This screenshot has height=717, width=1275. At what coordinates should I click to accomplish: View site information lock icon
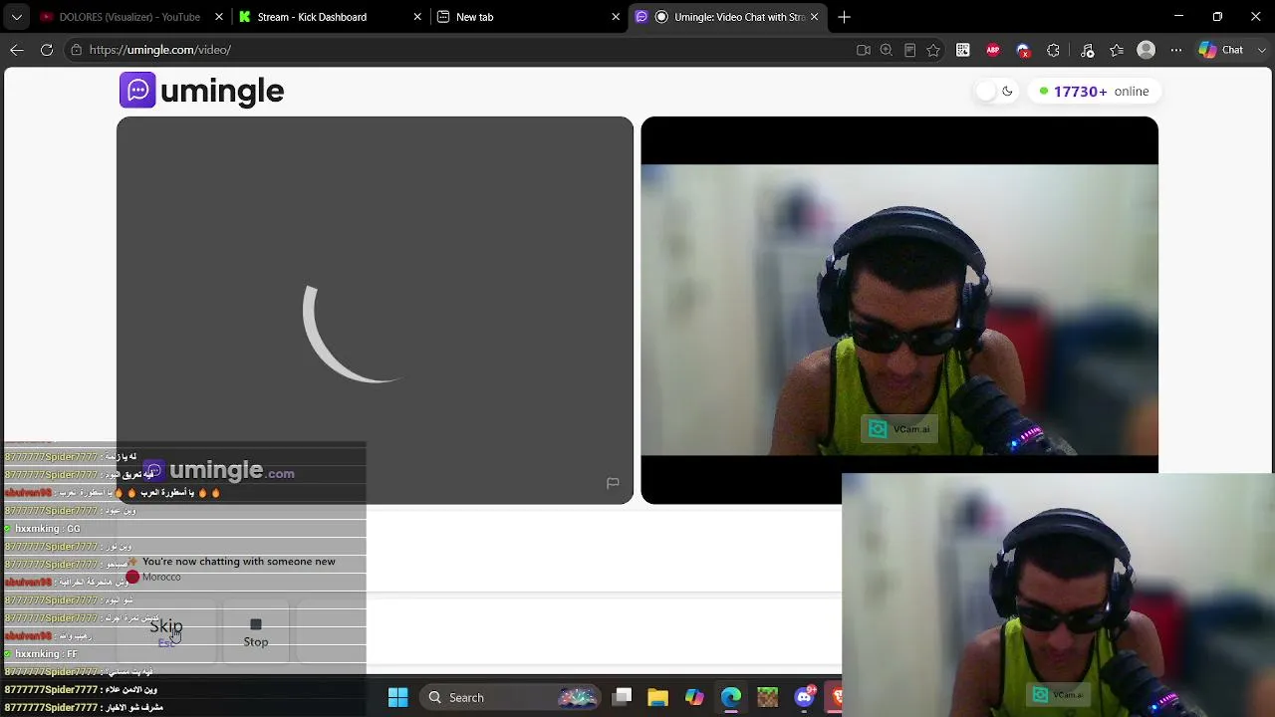coord(76,50)
